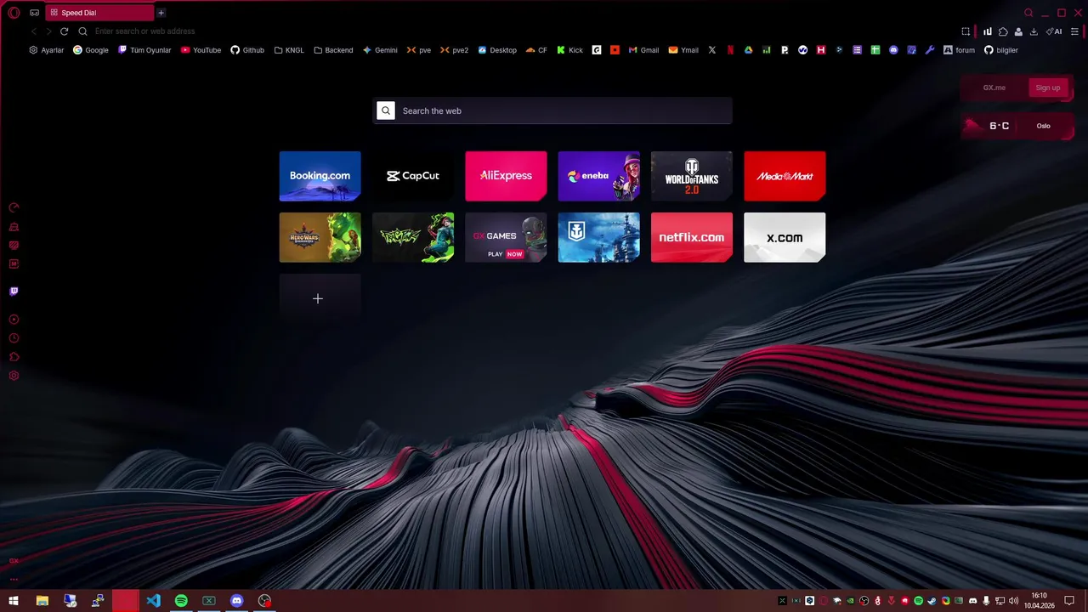The image size is (1088, 612).
Task: Open the x.com speed dial tile
Action: click(785, 237)
